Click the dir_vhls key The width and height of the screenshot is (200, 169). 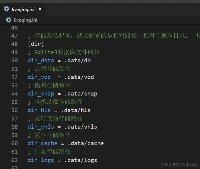[41, 127]
